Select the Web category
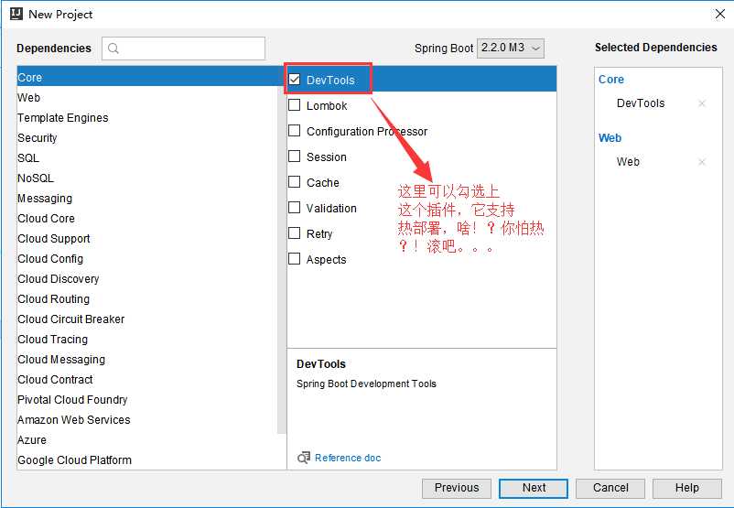Screen dimensions: 734x508 click(147, 97)
